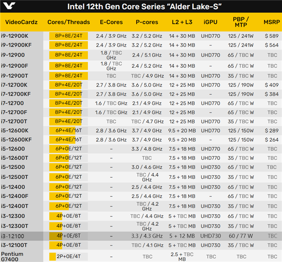The height and width of the screenshot is (262, 282).
Task: Click the i3-12300 row name
Action: 13,216
